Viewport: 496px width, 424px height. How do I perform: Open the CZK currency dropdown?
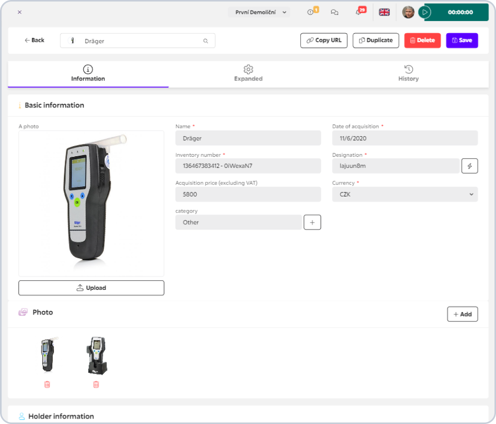(405, 194)
